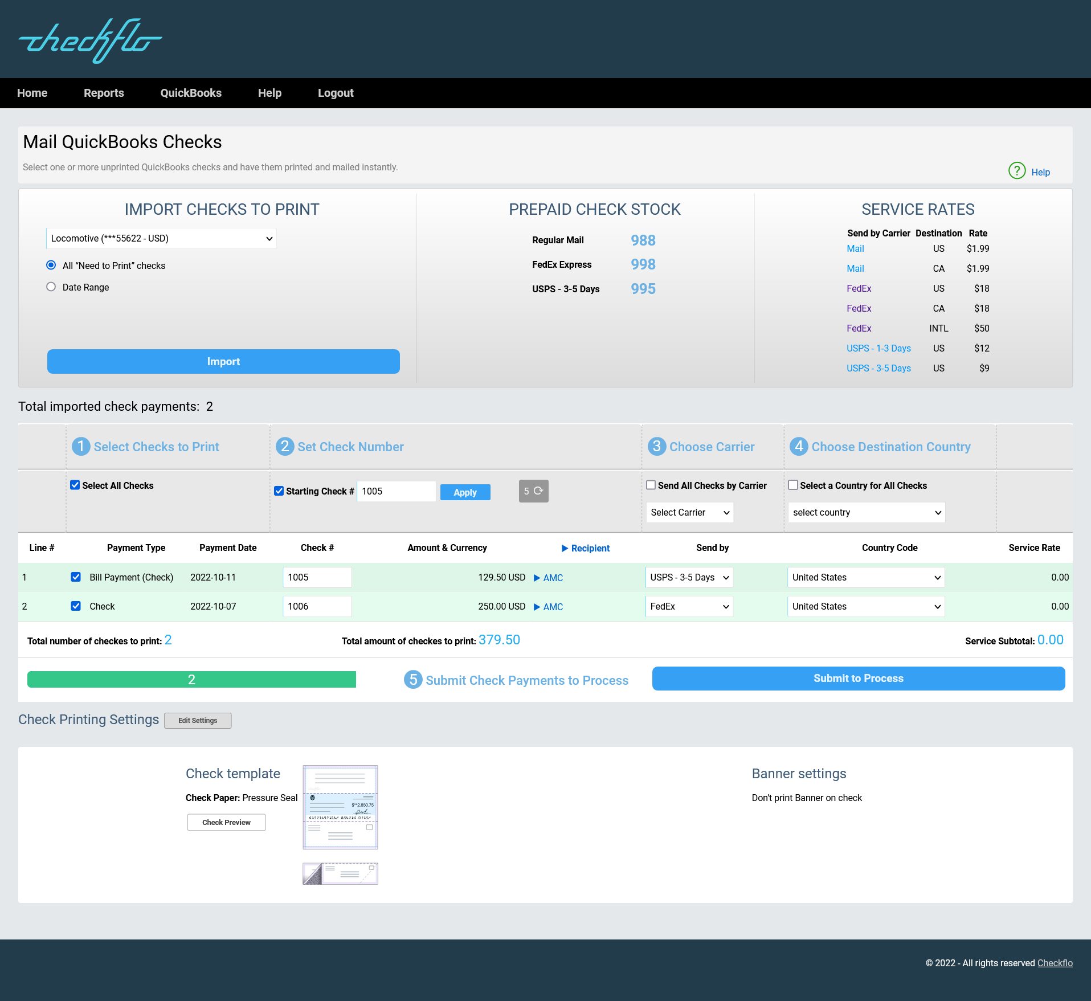Click the USPS stock count 995

pyautogui.click(x=643, y=289)
